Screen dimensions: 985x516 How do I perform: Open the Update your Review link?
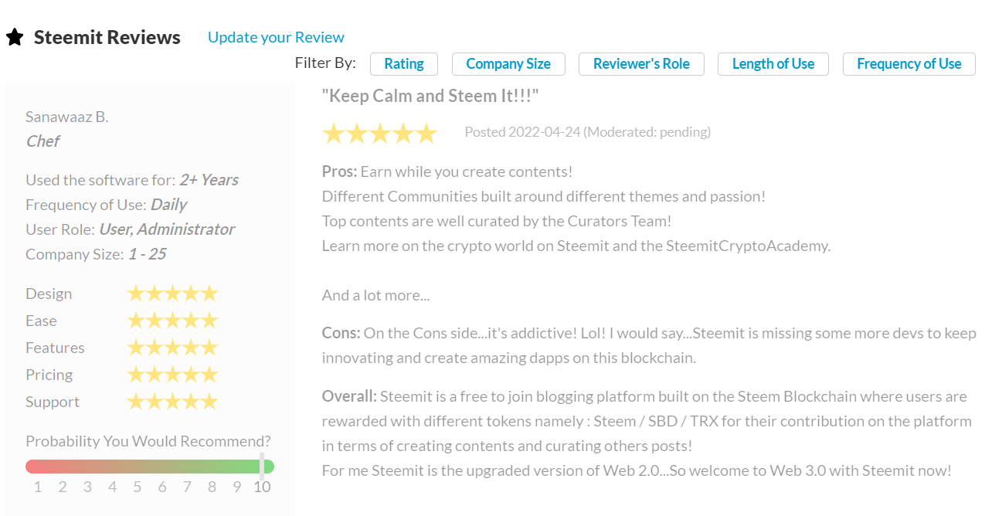[276, 37]
